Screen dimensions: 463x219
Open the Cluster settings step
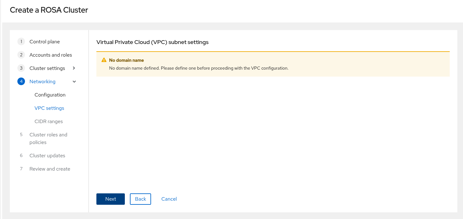click(47, 68)
